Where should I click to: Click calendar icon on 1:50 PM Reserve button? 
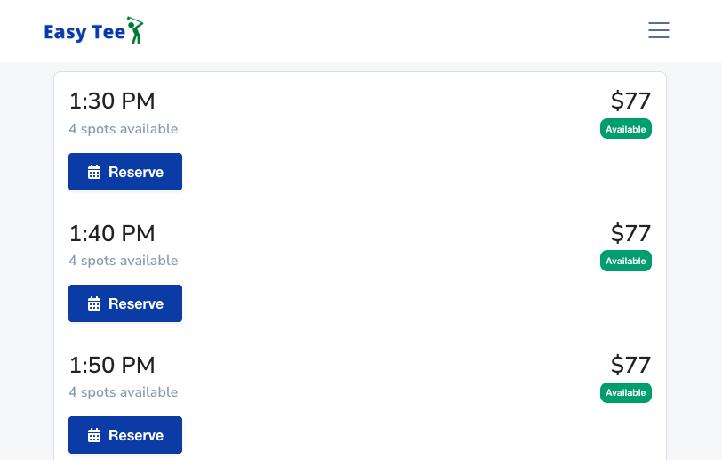click(x=94, y=435)
